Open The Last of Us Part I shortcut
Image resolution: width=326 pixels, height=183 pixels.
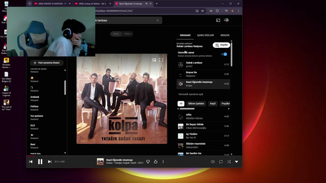6,105
